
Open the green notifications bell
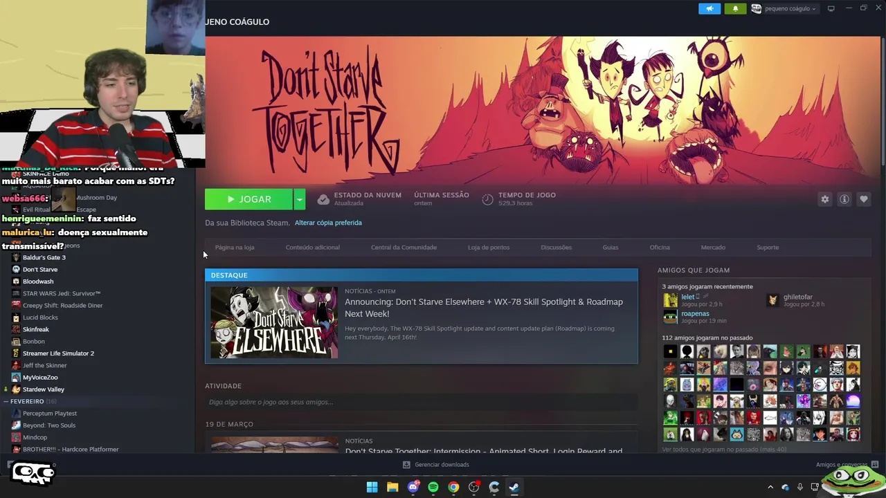(x=735, y=8)
